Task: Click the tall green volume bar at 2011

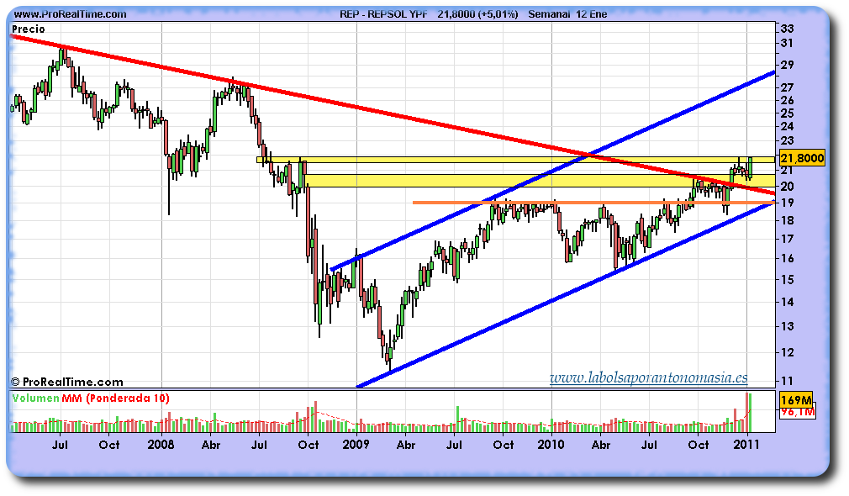Action: [x=750, y=413]
